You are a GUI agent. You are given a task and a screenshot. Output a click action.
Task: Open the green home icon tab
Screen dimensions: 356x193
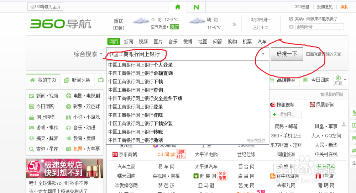[x=178, y=7]
